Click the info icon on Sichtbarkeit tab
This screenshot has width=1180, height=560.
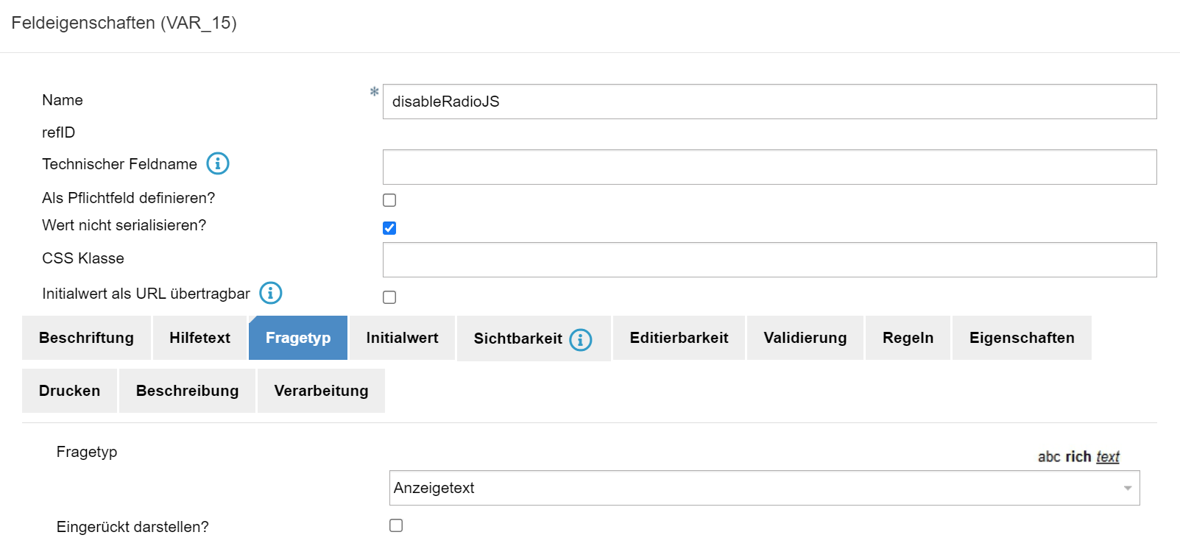581,339
